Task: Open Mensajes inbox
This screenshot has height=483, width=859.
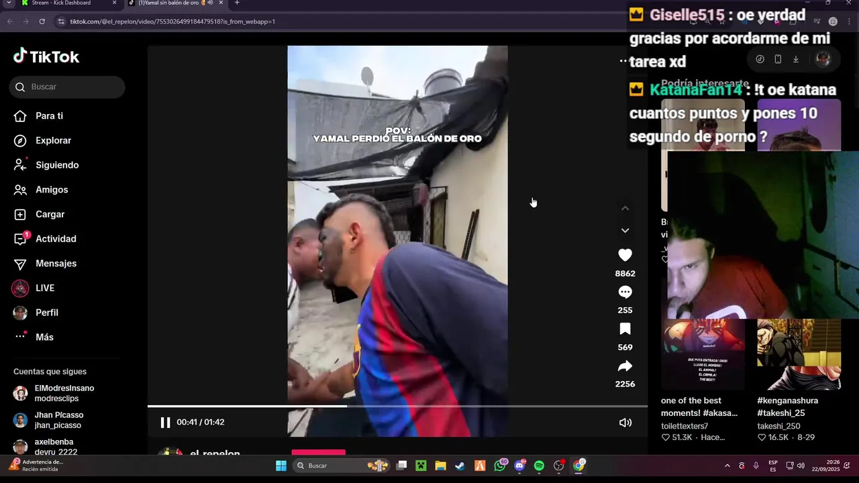Action: (x=46, y=264)
